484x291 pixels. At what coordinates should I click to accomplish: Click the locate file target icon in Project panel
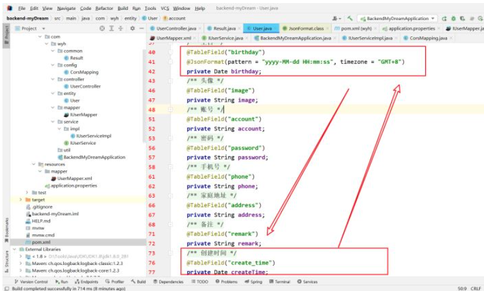102,28
